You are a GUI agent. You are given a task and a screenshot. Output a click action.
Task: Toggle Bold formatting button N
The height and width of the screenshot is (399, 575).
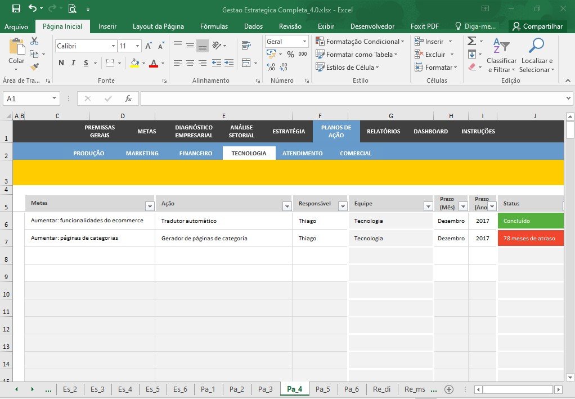pyautogui.click(x=61, y=63)
